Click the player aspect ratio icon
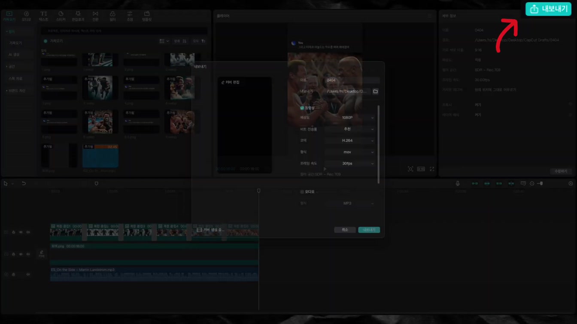The width and height of the screenshot is (577, 324). coord(421,169)
